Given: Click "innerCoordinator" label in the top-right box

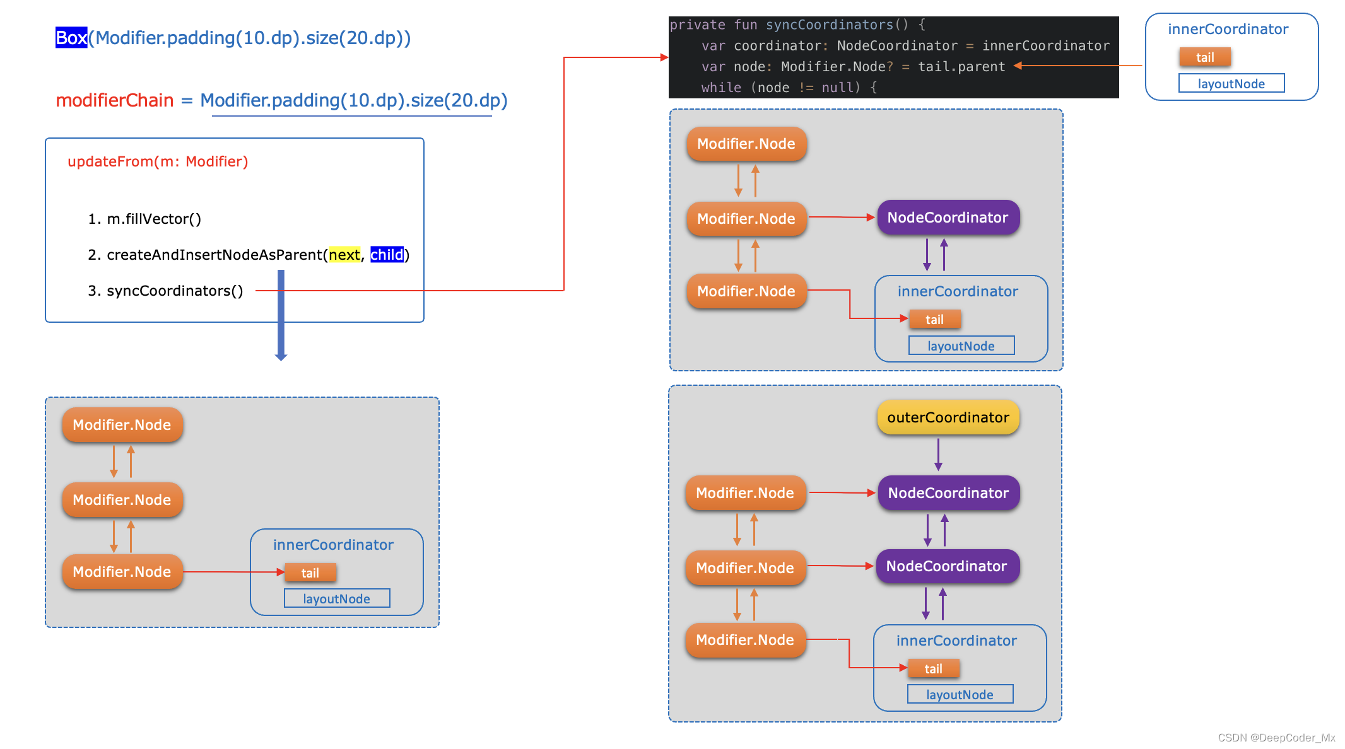Looking at the screenshot, I should pyautogui.click(x=1228, y=29).
